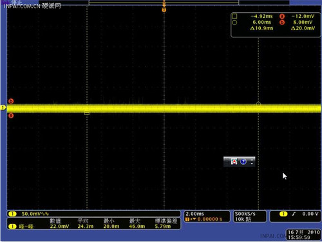Click the circle cursor symbol in readout box
Viewport: 322px width, 242px height.
[234, 23]
